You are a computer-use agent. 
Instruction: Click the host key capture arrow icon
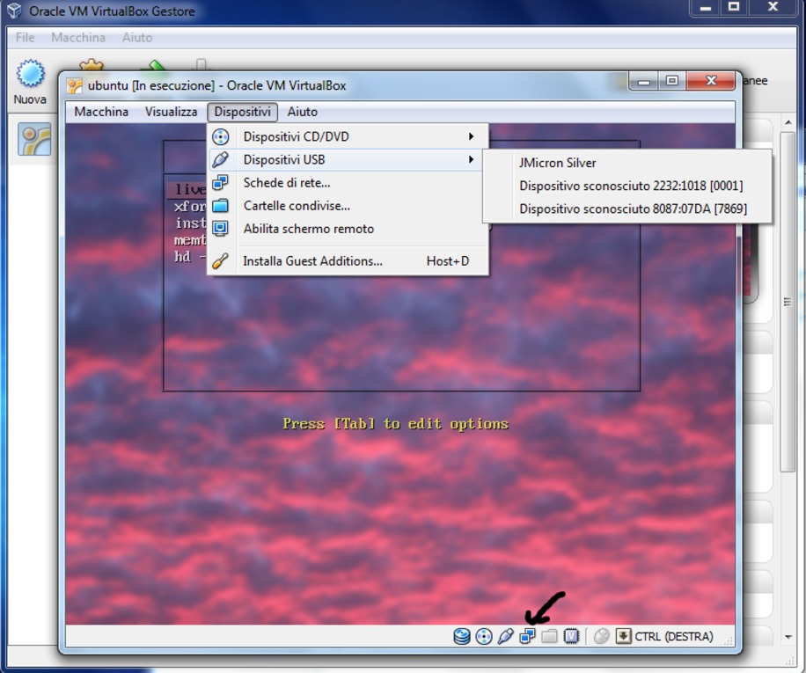(623, 637)
